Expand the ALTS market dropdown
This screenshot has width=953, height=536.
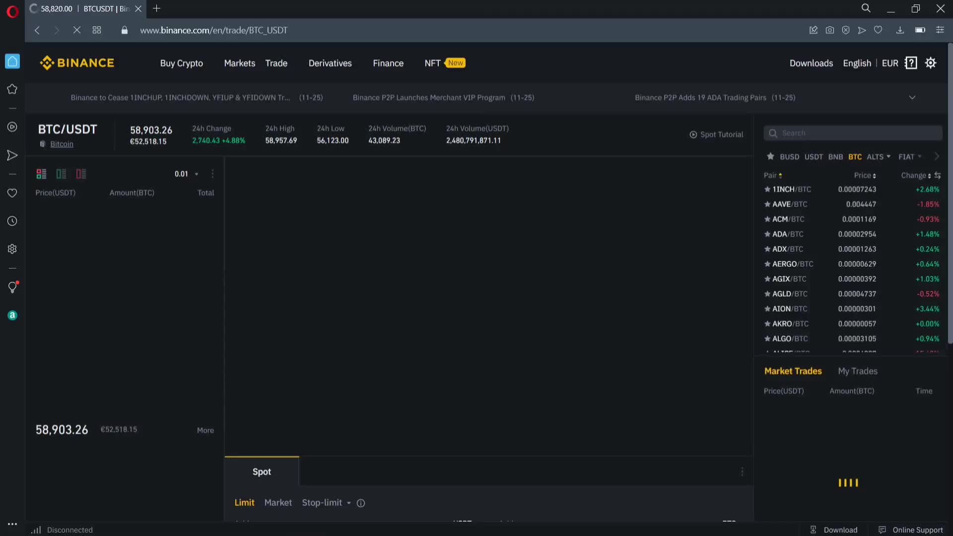[x=879, y=156]
